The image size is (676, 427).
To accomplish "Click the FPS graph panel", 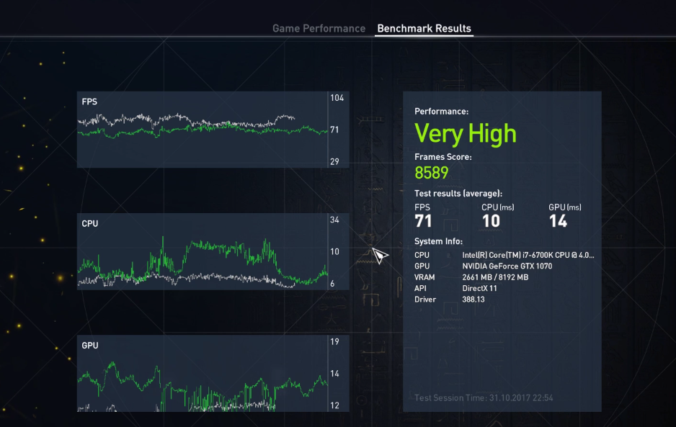I will (213, 130).
